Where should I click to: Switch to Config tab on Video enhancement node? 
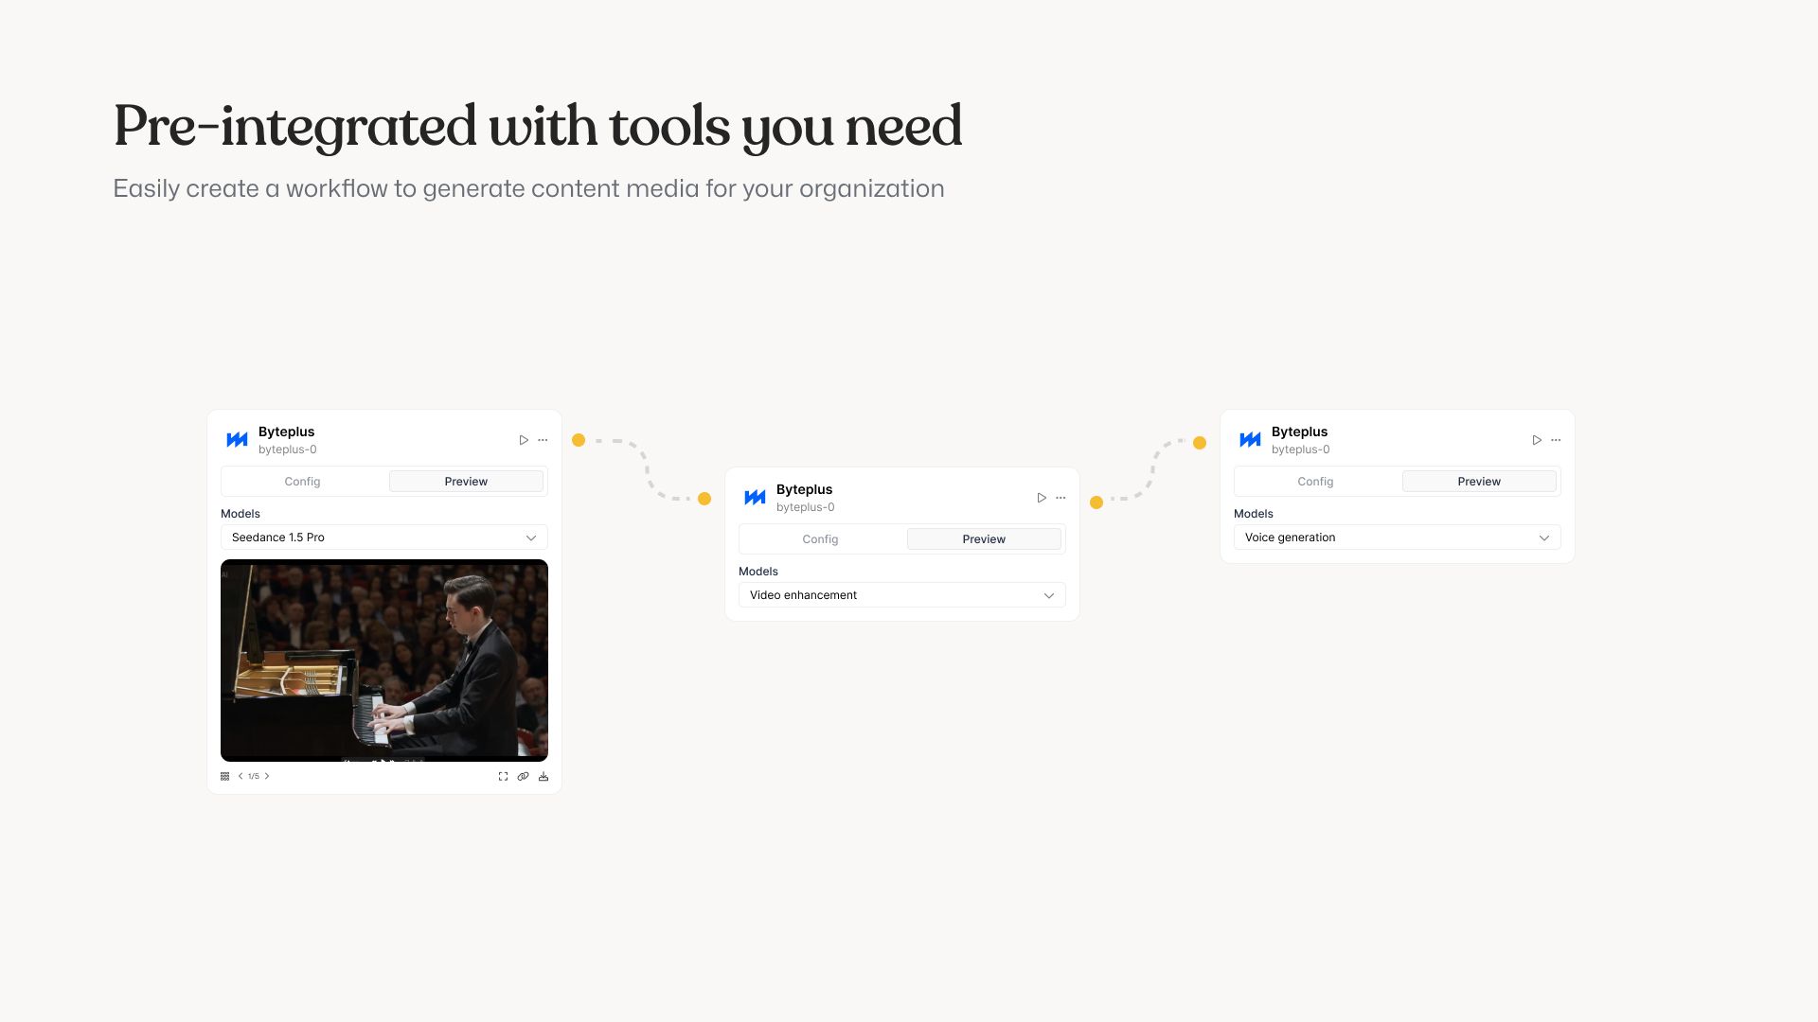point(820,539)
